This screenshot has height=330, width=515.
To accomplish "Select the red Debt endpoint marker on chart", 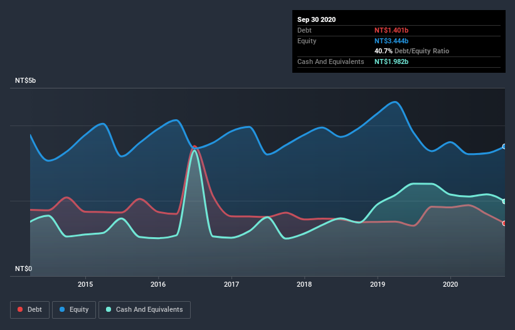I will point(504,223).
